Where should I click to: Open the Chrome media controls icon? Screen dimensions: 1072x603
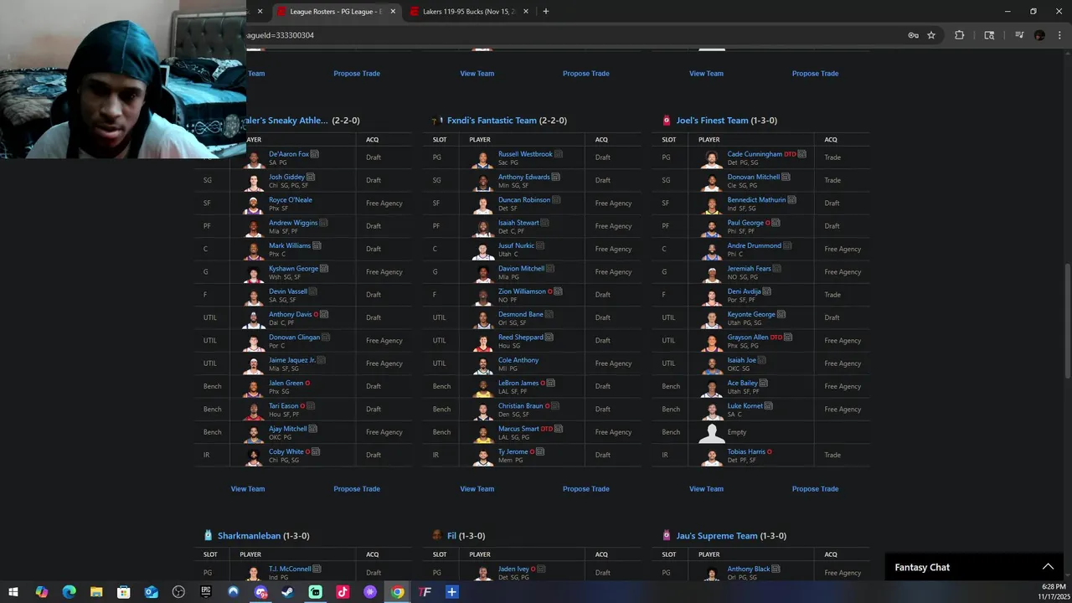[1019, 35]
